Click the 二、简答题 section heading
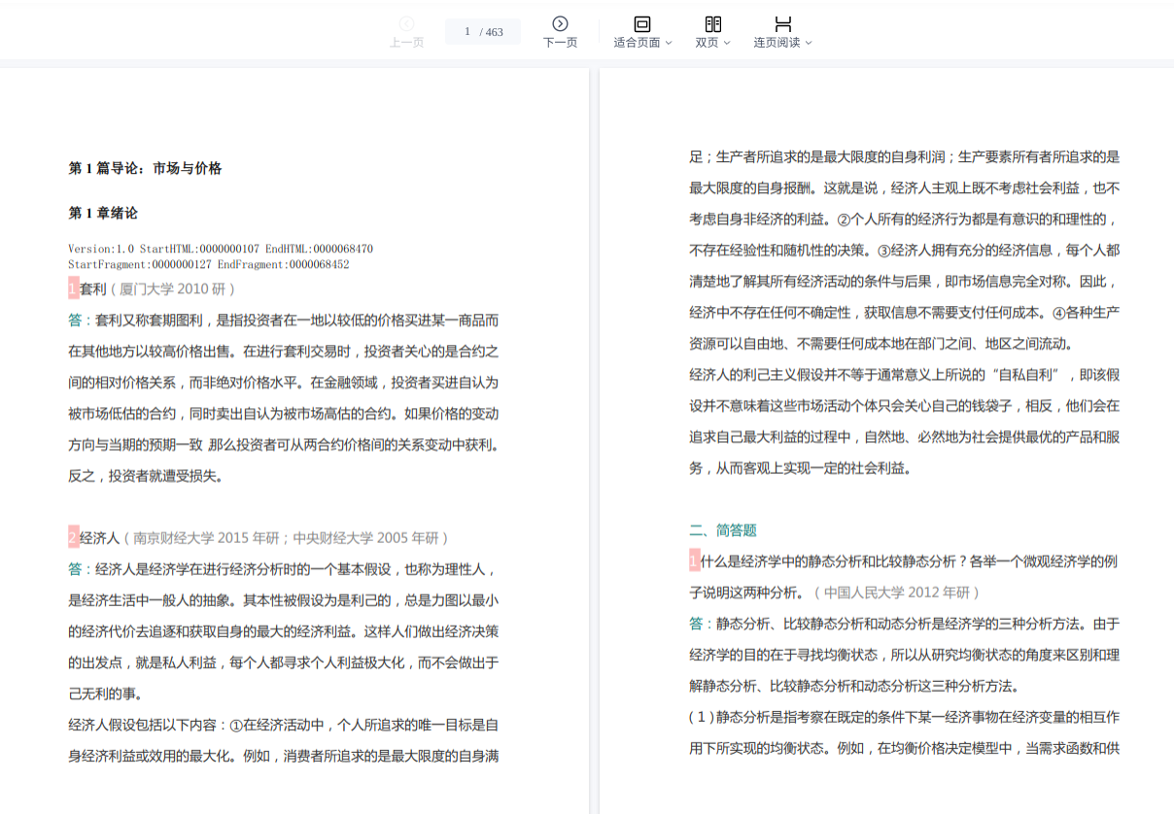1174x814 pixels. click(722, 529)
